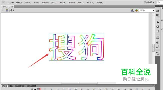Open the 修改(M) menu
Viewport: 163px width, 90px height.
click(45, 3)
